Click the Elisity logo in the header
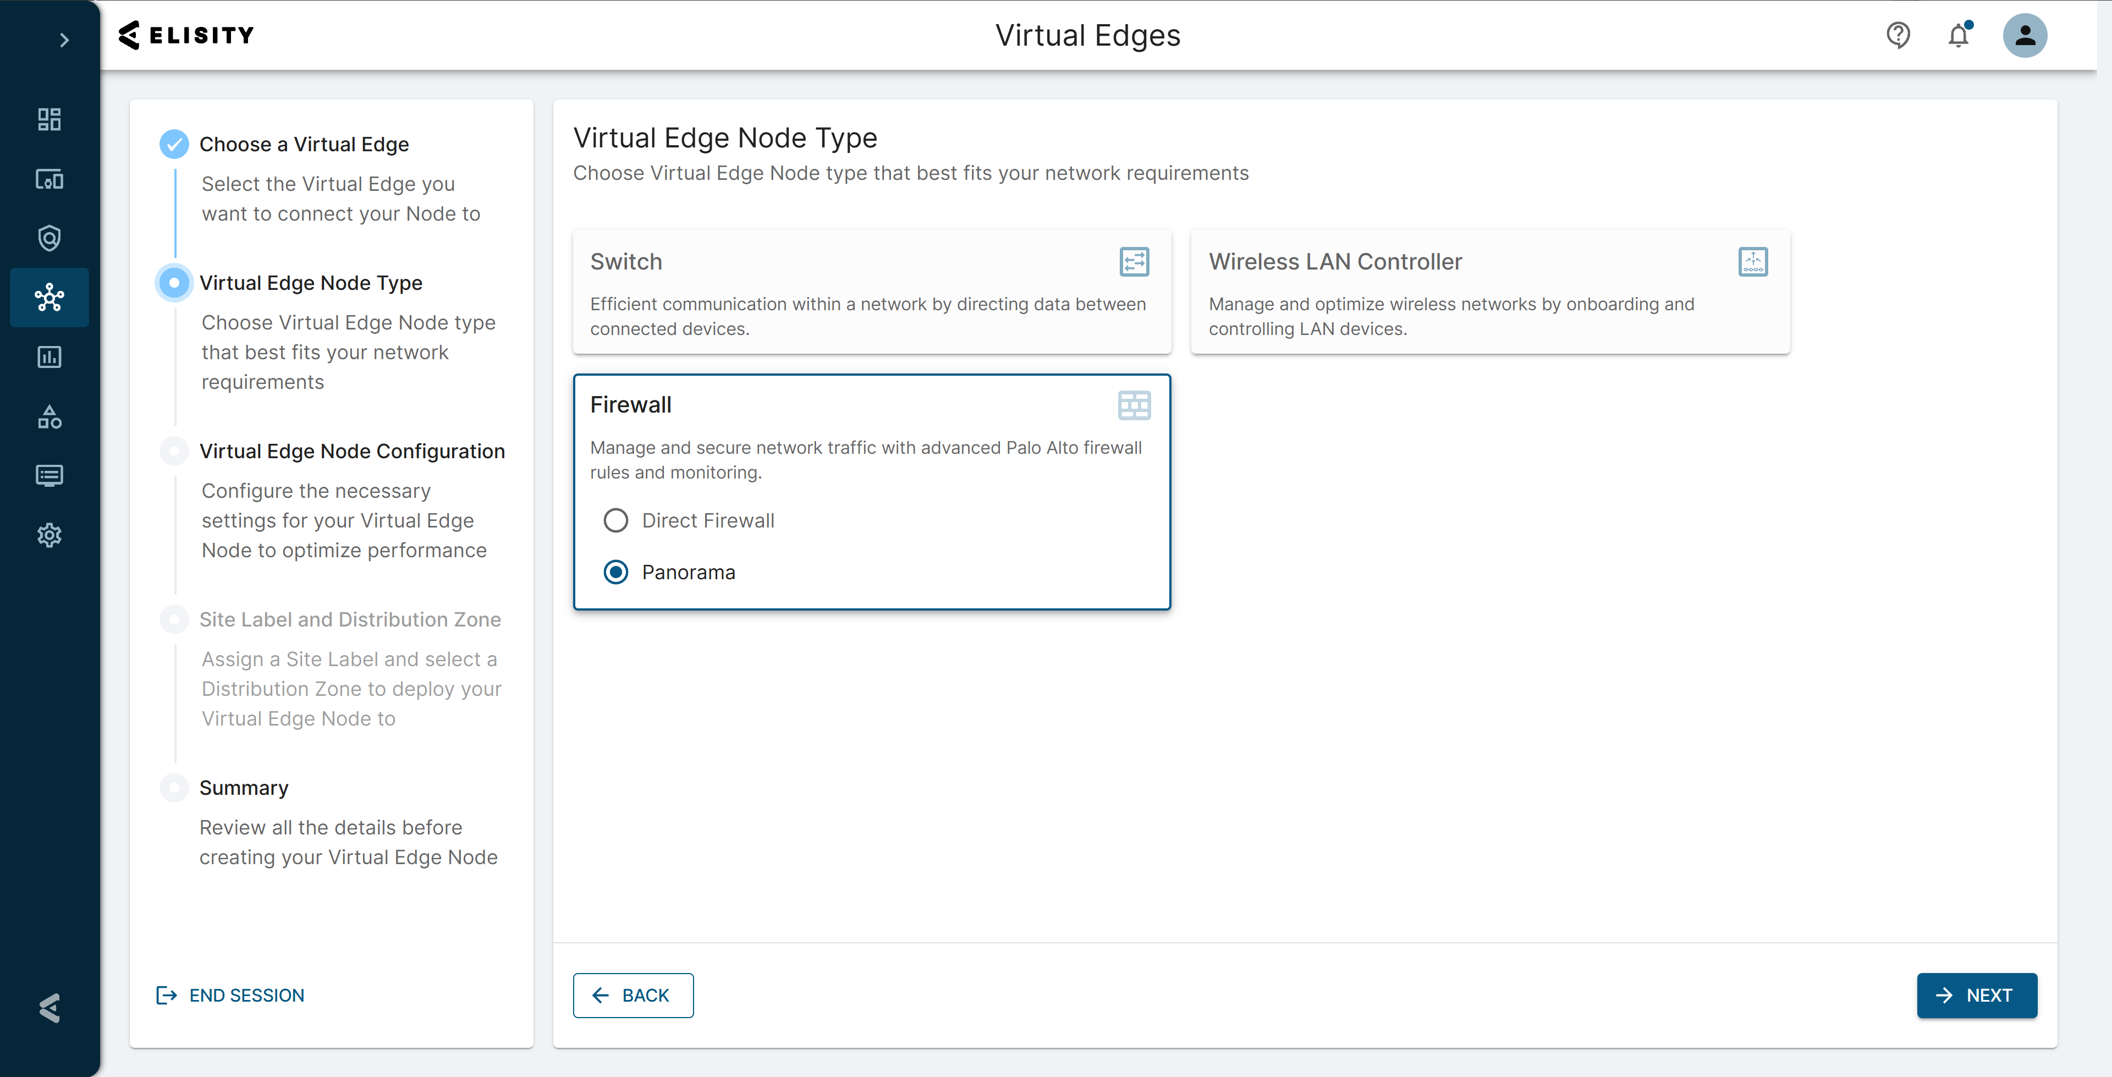 coord(187,35)
